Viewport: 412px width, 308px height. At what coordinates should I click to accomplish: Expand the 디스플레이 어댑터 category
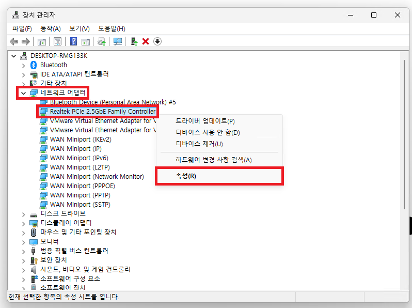pyautogui.click(x=24, y=224)
